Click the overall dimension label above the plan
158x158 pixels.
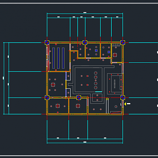click(85, 13)
